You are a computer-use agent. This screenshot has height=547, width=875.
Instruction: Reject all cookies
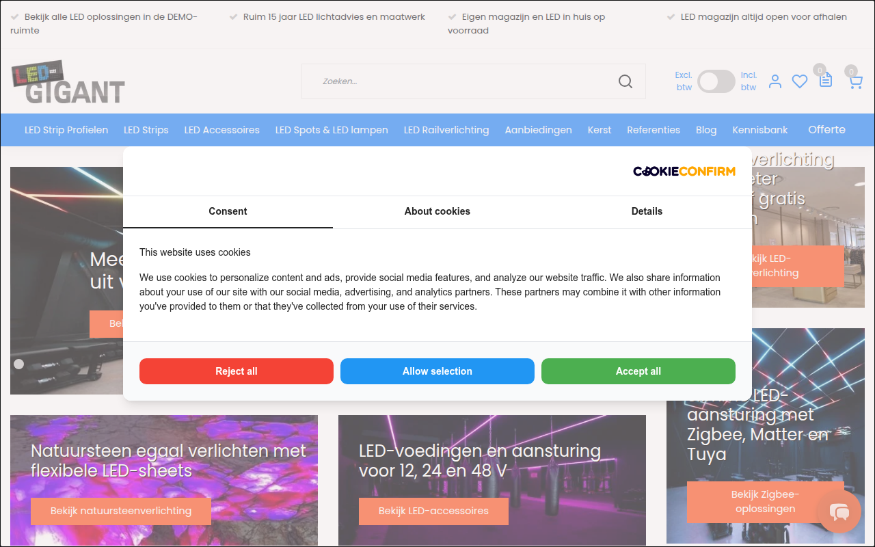click(237, 371)
